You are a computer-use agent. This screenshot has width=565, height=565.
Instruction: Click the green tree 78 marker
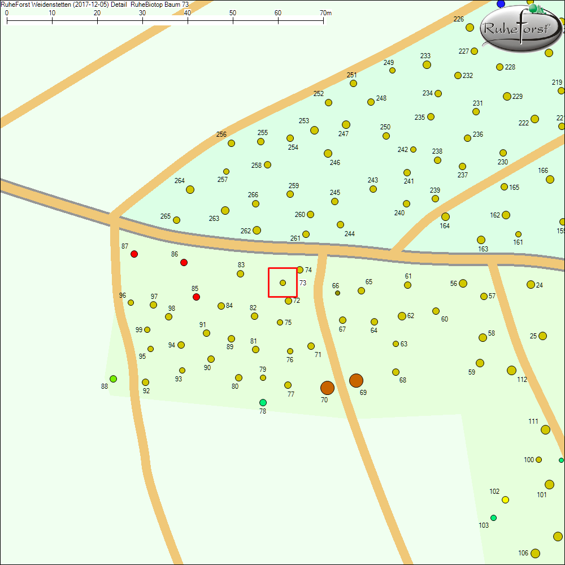(263, 402)
